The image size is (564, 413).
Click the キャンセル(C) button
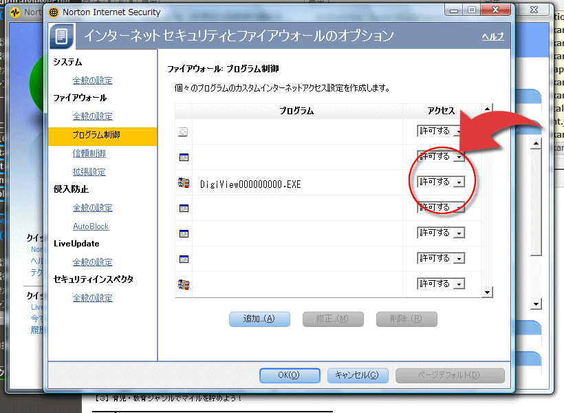(x=358, y=375)
